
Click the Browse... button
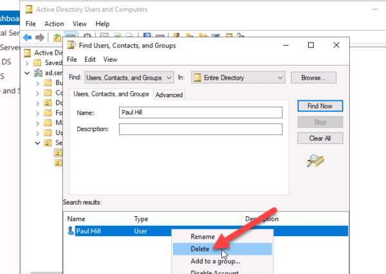313,77
